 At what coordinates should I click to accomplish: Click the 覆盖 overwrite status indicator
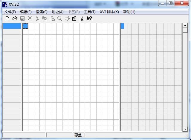[78, 135]
